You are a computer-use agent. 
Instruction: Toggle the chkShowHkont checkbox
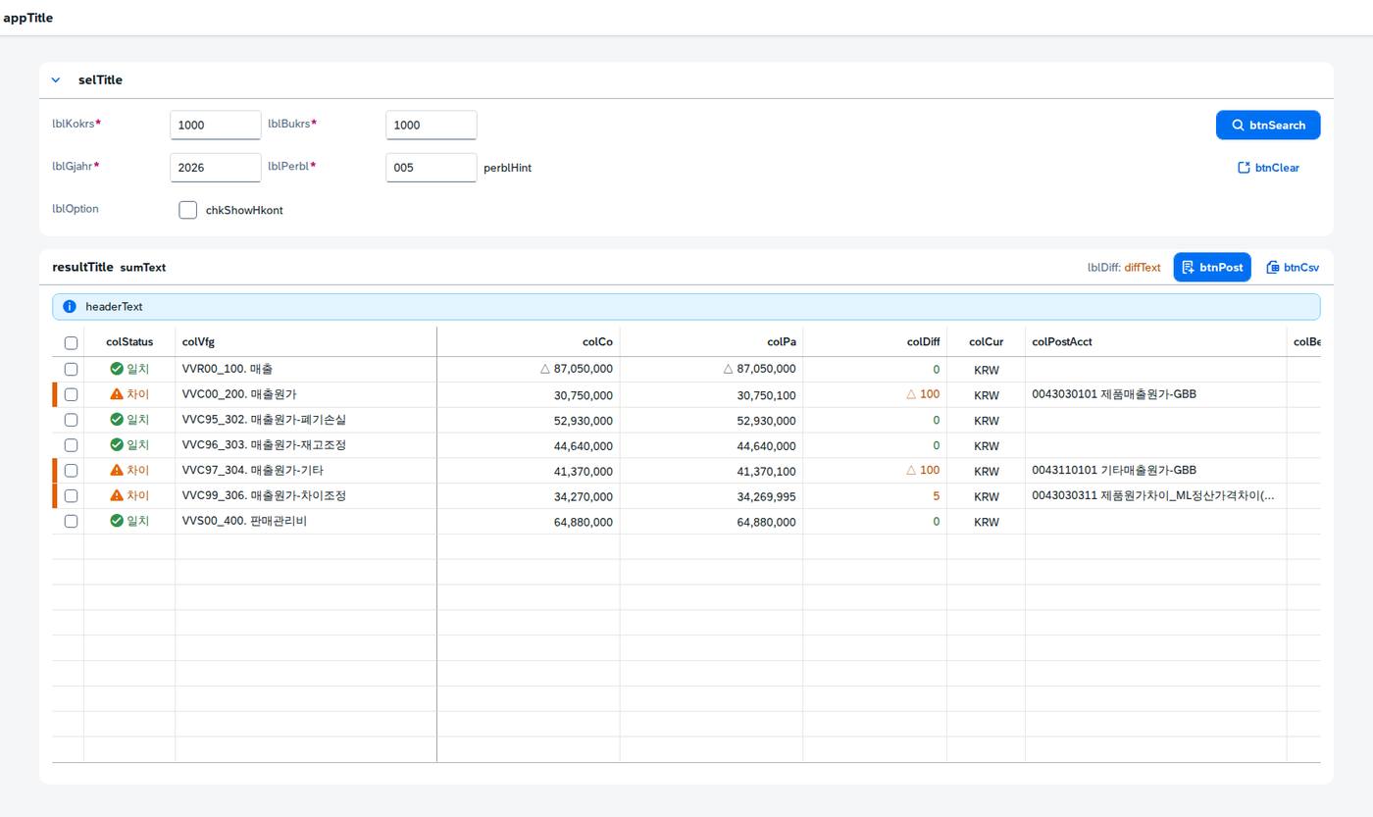[x=188, y=210]
